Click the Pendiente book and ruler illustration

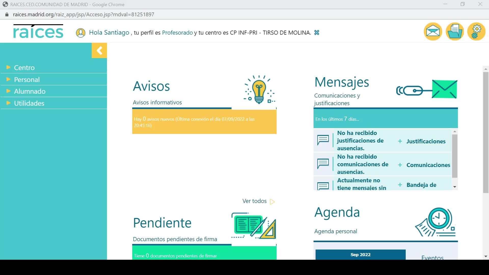pyautogui.click(x=254, y=226)
